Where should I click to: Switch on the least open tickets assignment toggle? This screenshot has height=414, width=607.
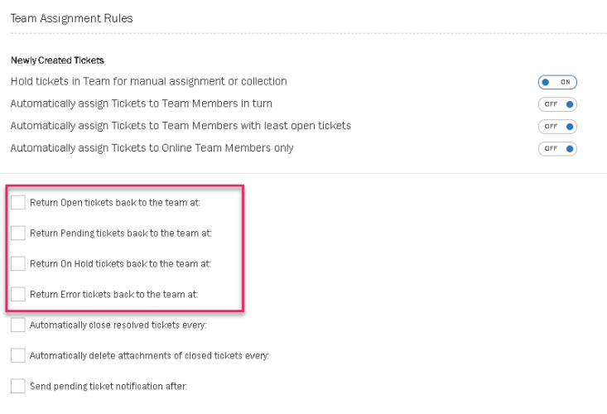[557, 127]
